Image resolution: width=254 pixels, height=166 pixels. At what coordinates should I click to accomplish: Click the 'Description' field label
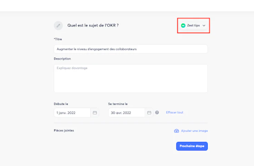pos(62,59)
